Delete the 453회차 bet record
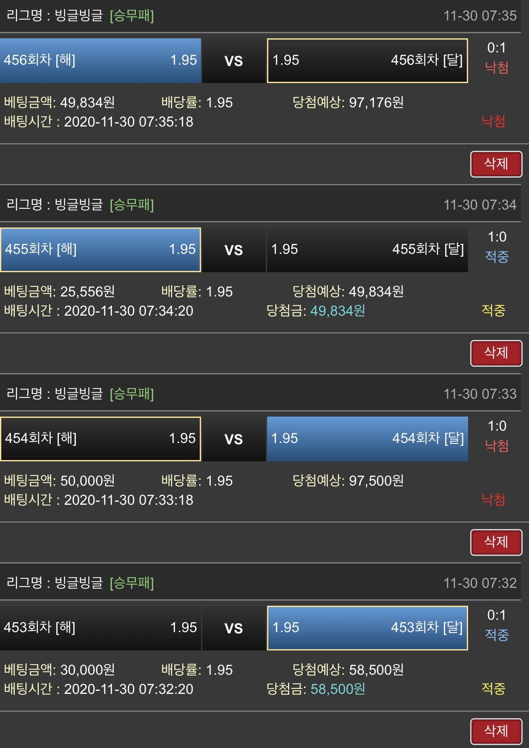 (496, 731)
